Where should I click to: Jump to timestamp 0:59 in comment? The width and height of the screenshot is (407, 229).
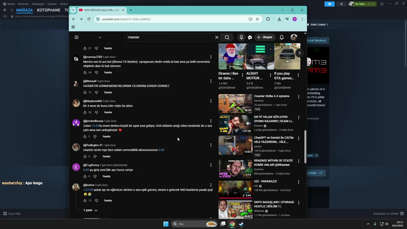(161, 150)
